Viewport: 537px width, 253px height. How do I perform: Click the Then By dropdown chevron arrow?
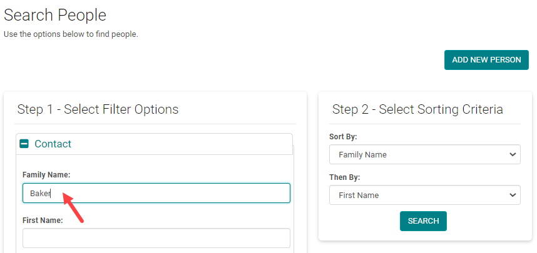tap(513, 195)
